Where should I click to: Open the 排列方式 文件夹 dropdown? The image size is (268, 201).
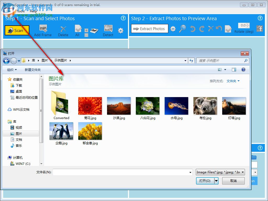tap(233, 81)
